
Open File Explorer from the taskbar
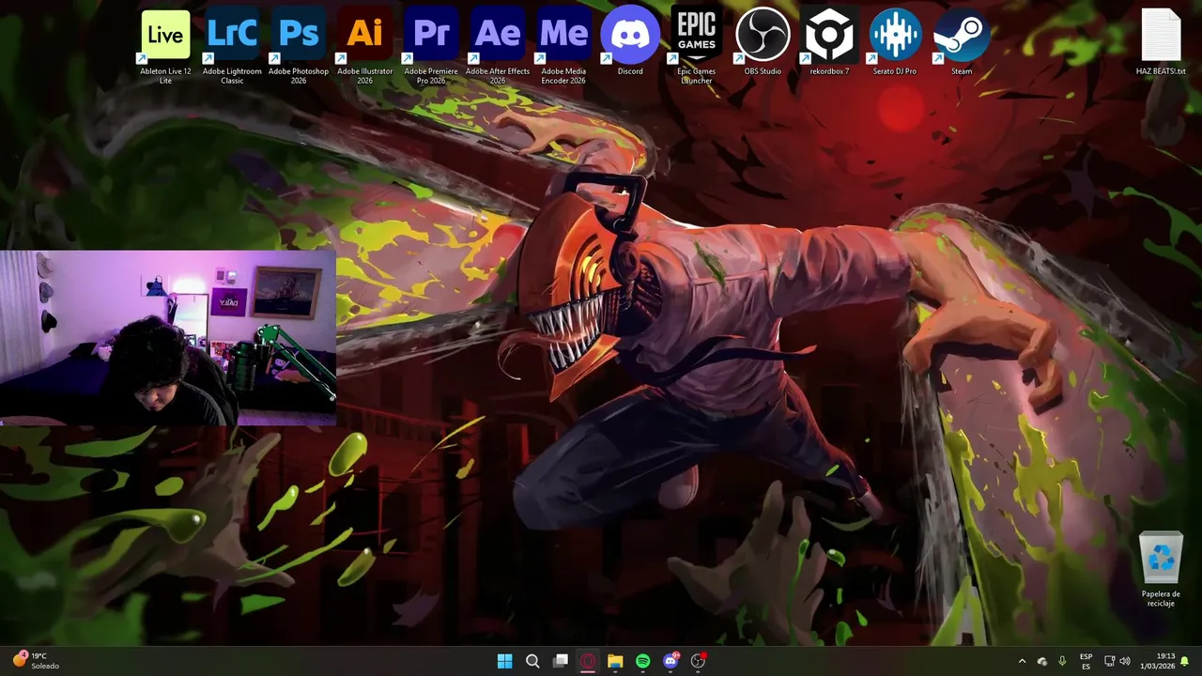[x=615, y=661]
